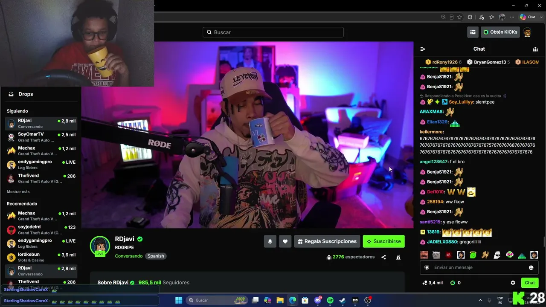Click the 3,4 mil channel points counter
This screenshot has width=546, height=307.
click(x=433, y=283)
